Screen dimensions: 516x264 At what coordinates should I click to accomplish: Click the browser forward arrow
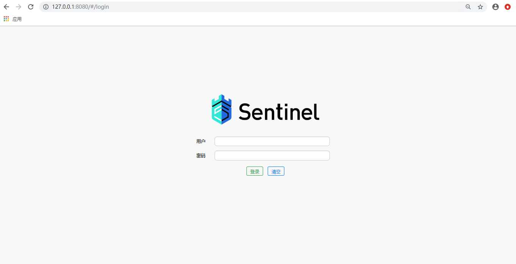coord(19,7)
